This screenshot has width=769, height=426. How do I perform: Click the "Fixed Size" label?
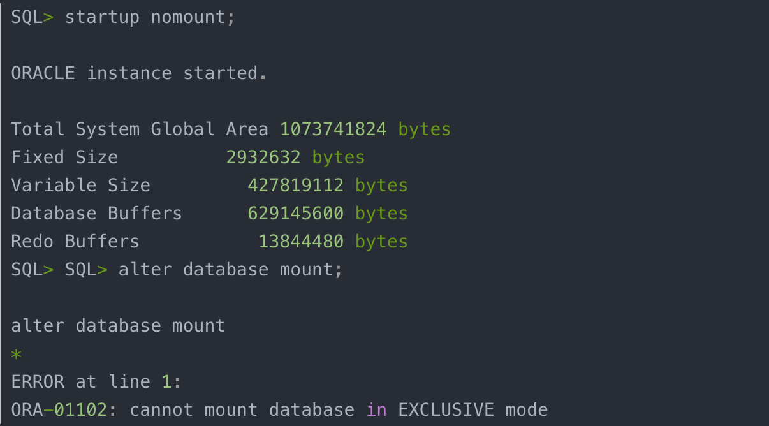coord(64,157)
